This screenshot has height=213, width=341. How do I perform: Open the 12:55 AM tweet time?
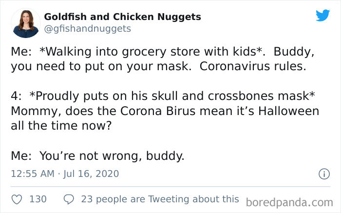(x=31, y=174)
